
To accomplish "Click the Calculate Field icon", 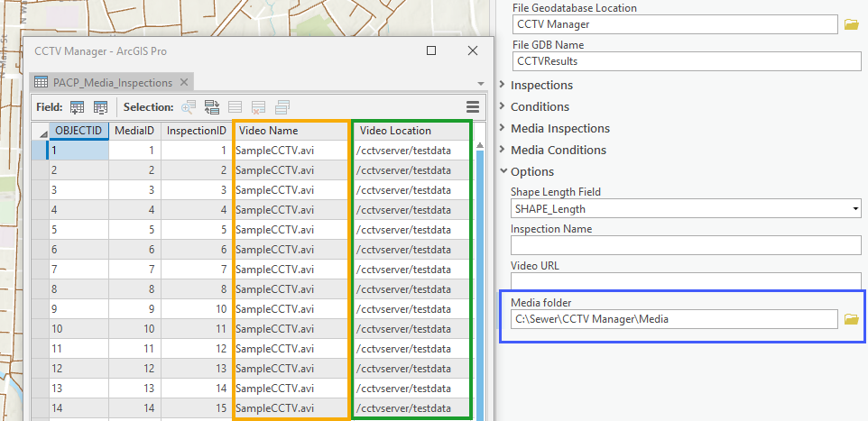I will coord(100,107).
